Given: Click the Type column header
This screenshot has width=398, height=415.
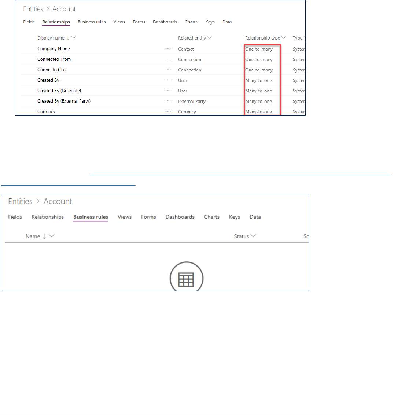Looking at the screenshot, I should coord(298,38).
